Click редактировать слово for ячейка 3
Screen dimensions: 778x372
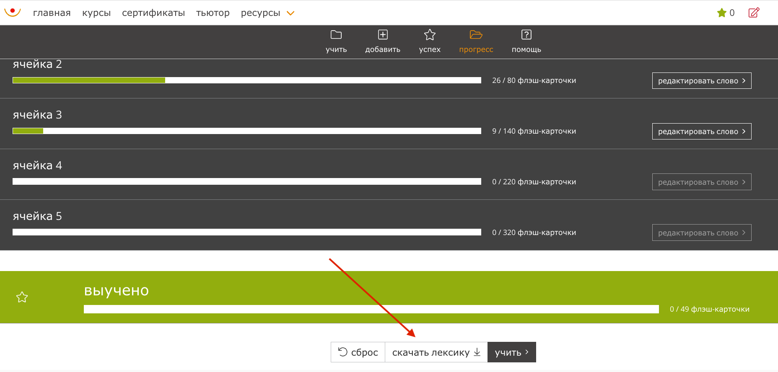click(702, 132)
